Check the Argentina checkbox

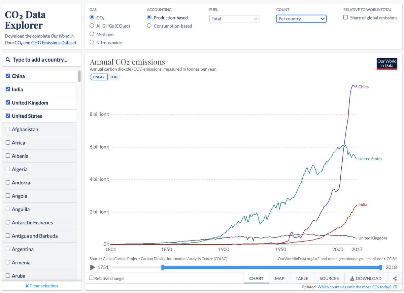tap(8, 249)
